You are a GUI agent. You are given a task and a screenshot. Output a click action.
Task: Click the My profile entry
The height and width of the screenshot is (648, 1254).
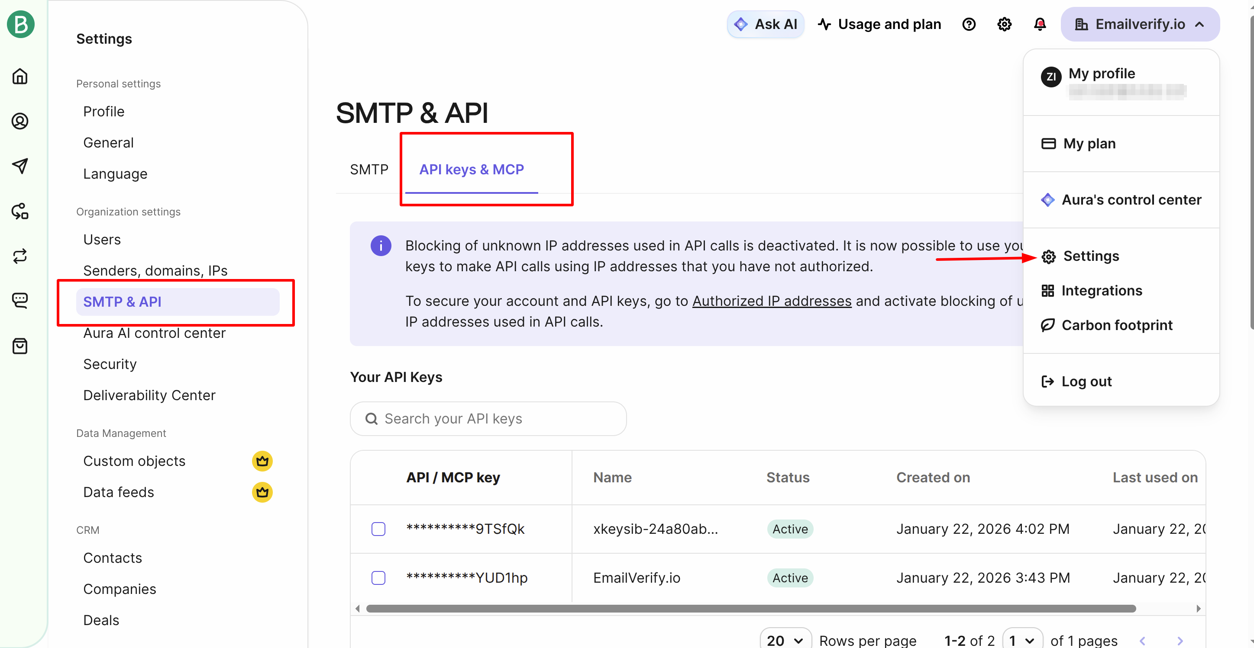pos(1121,82)
